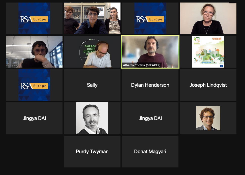This screenshot has height=175, width=245.
Task: Select first Jingya DAI tile beside the black-and-white portrait
Action: point(34,118)
